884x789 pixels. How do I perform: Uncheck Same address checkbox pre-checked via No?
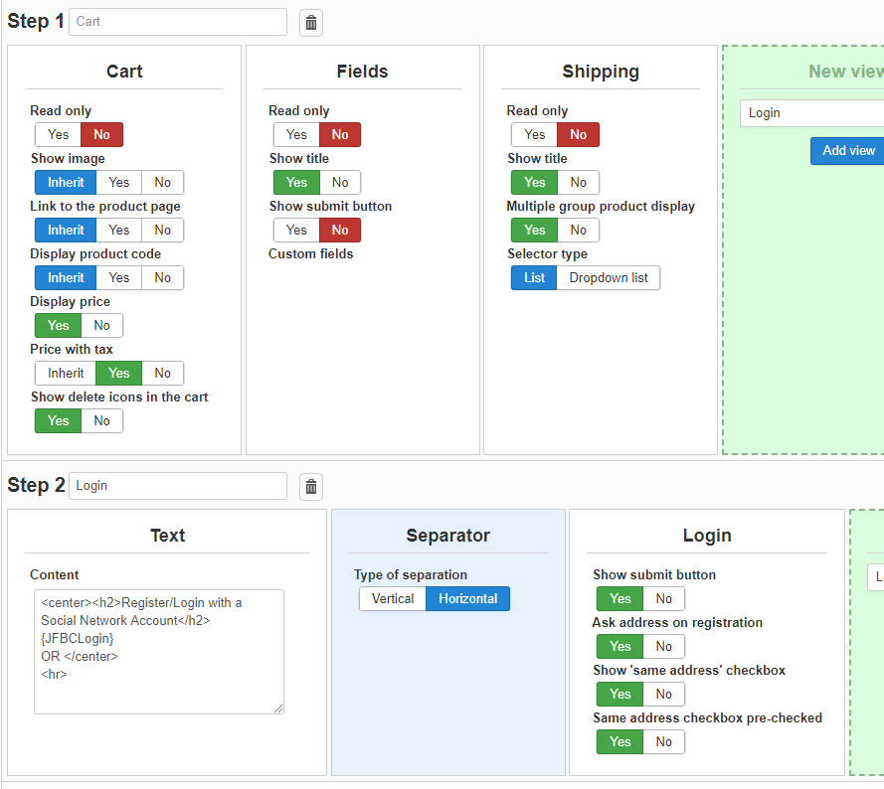tap(664, 742)
